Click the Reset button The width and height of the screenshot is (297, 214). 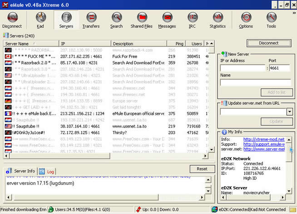pyautogui.click(x=202, y=169)
